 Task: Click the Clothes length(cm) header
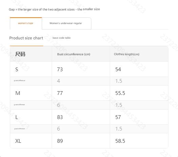127,54
